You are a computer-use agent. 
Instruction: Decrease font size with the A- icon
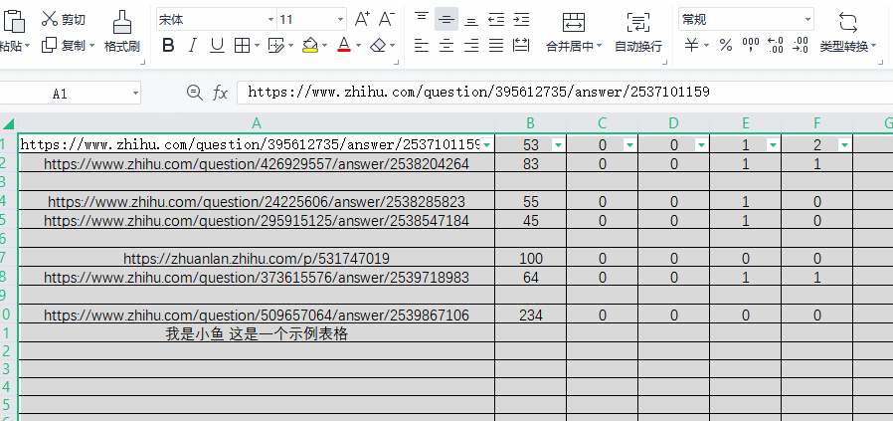tap(387, 19)
